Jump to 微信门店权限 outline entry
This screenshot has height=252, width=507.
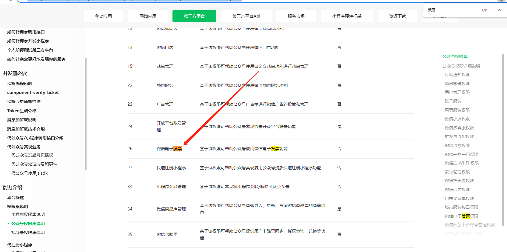[457, 190]
